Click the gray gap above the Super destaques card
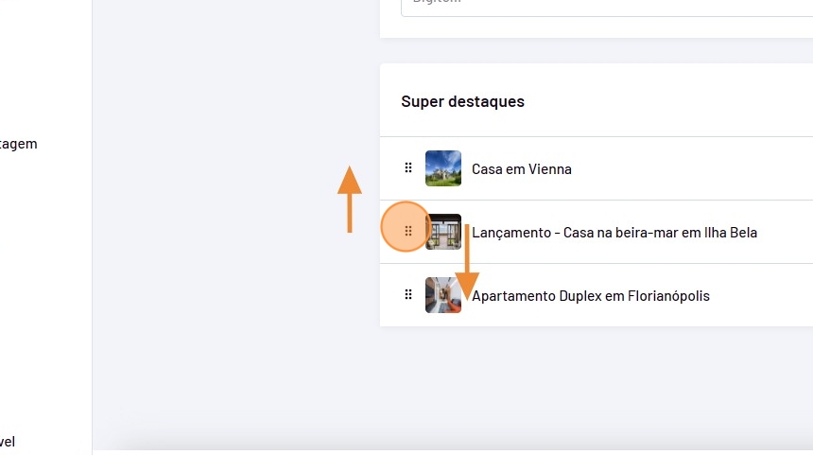This screenshot has height=455, width=813. [596, 51]
